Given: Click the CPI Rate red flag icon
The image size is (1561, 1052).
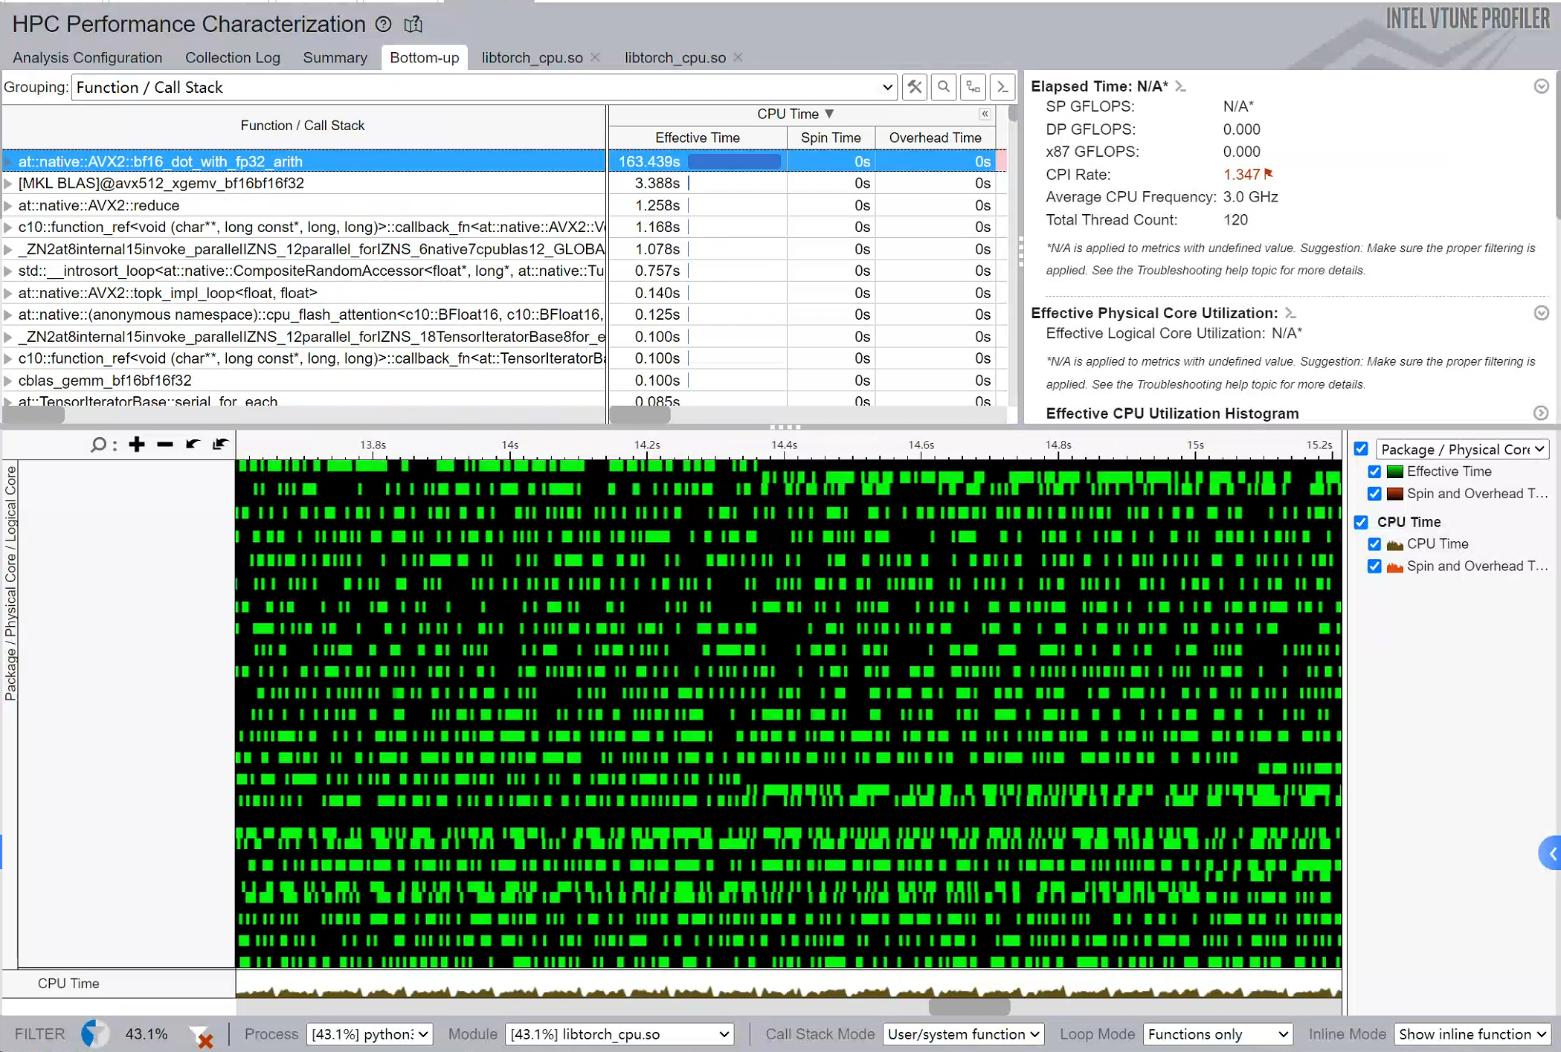Looking at the screenshot, I should coord(1269,174).
